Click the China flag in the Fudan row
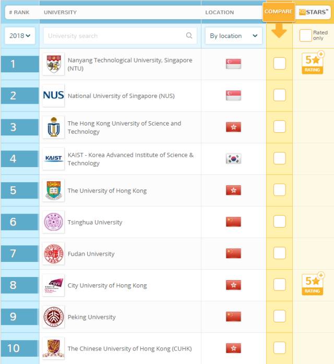Image resolution: width=334 pixels, height=364 pixels. pyautogui.click(x=233, y=253)
